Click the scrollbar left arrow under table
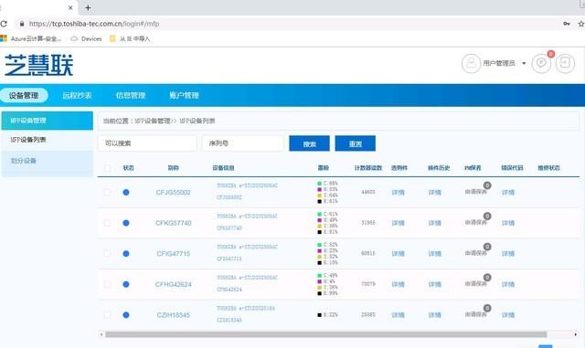Viewport: 585px width, 348px height. pyautogui.click(x=101, y=334)
